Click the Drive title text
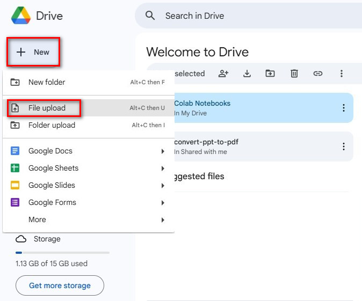This screenshot has height=301, width=362. [49, 16]
